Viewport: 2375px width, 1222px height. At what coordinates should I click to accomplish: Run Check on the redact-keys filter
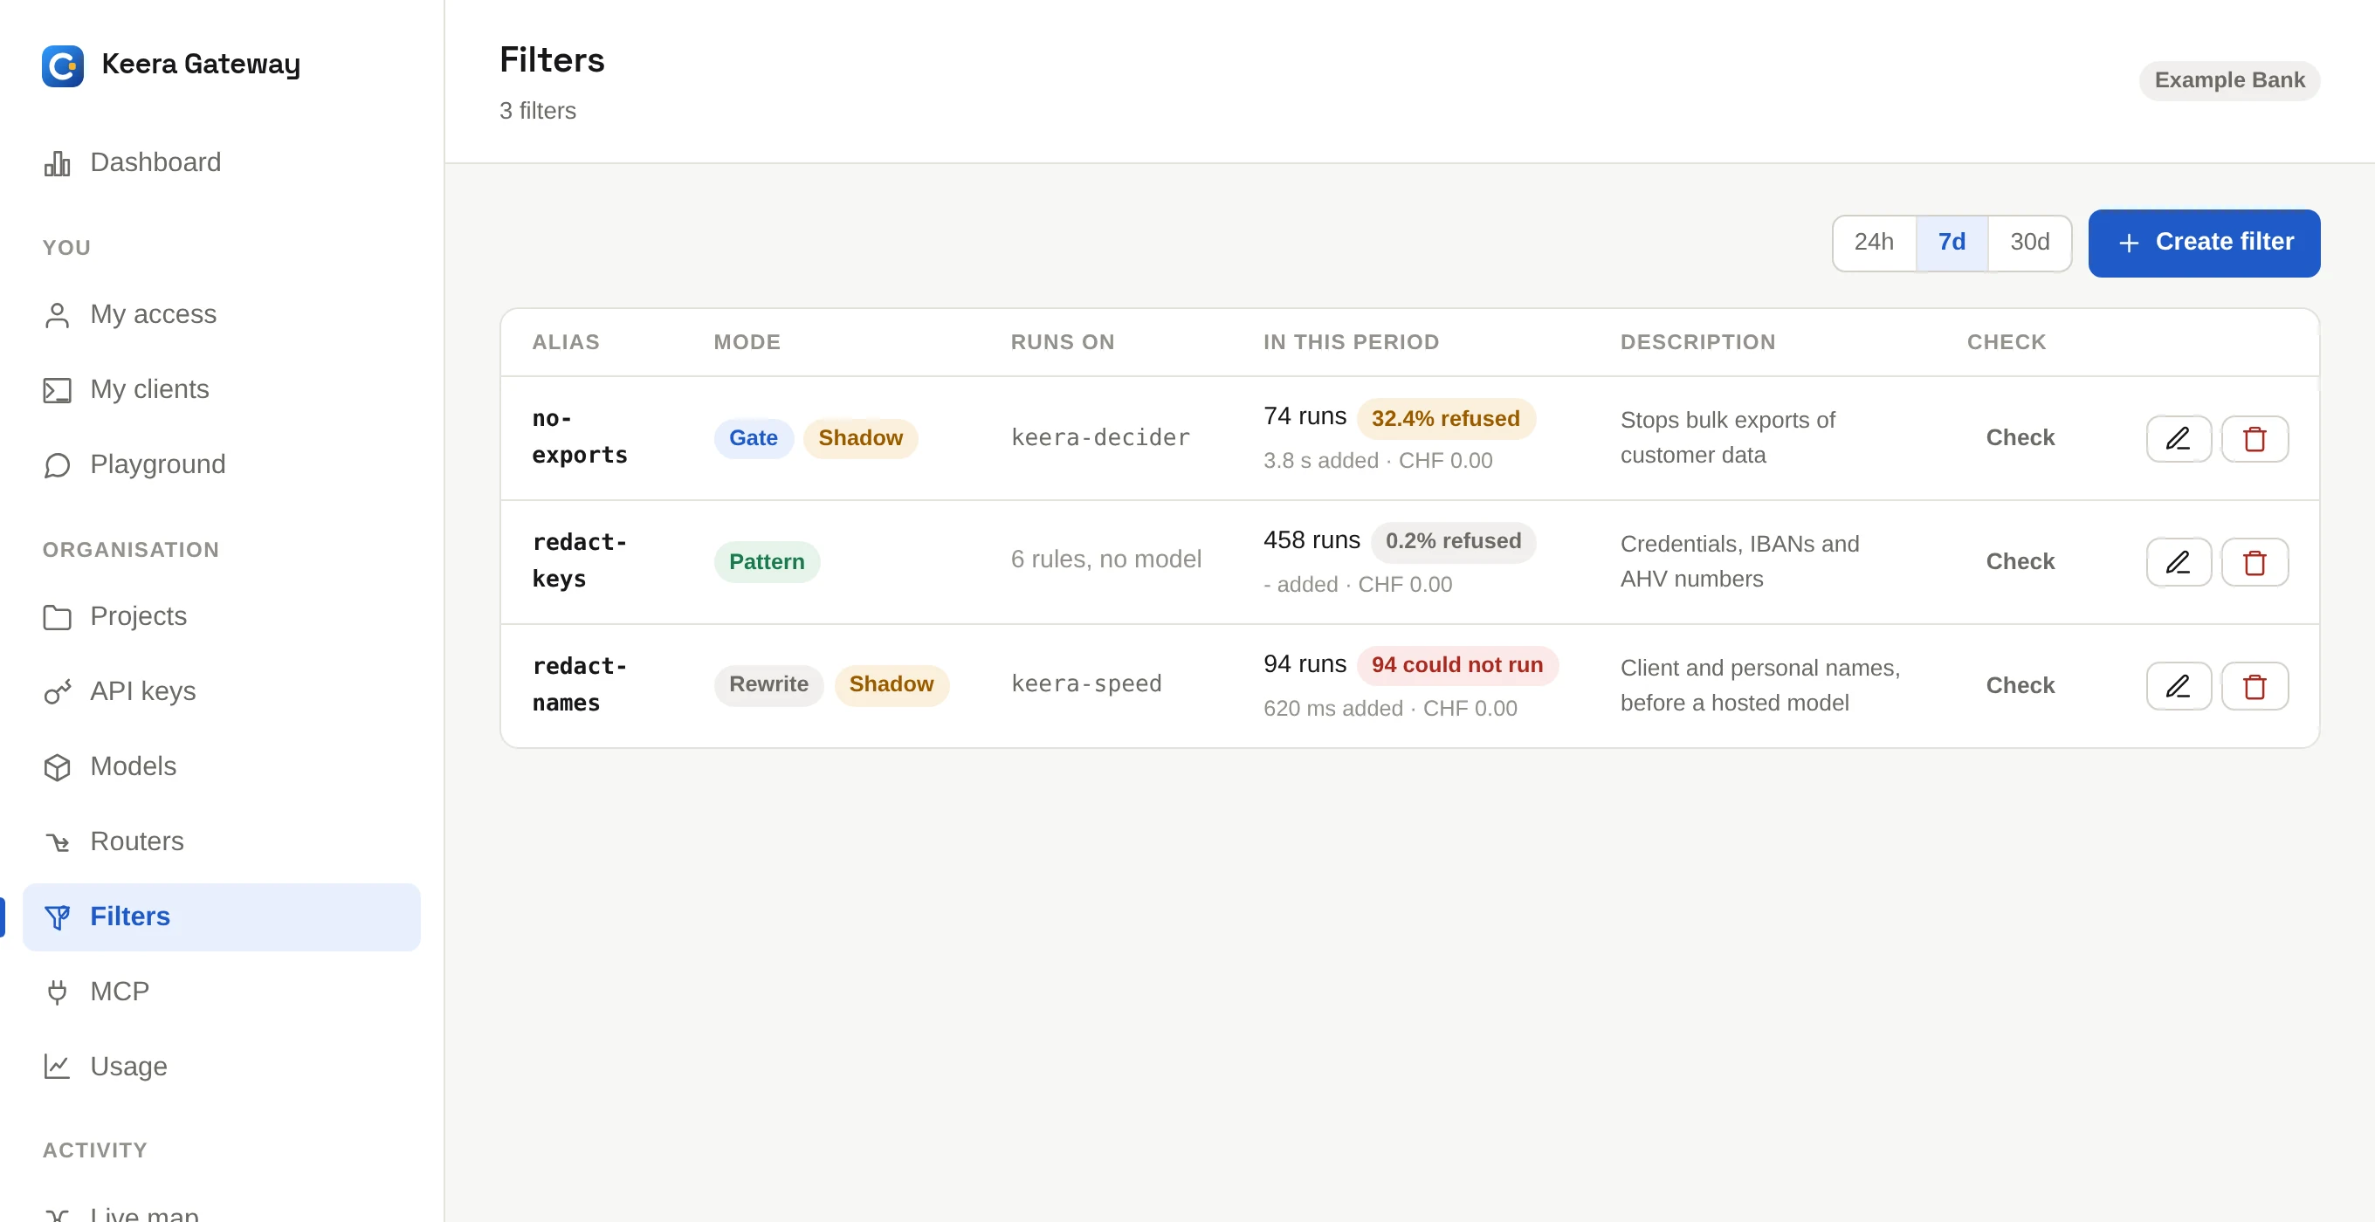(x=2019, y=561)
